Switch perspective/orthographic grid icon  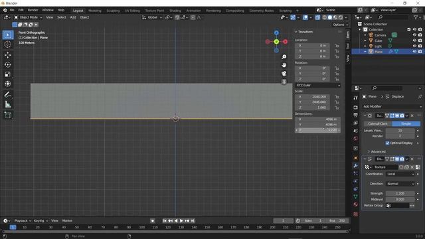[284, 82]
